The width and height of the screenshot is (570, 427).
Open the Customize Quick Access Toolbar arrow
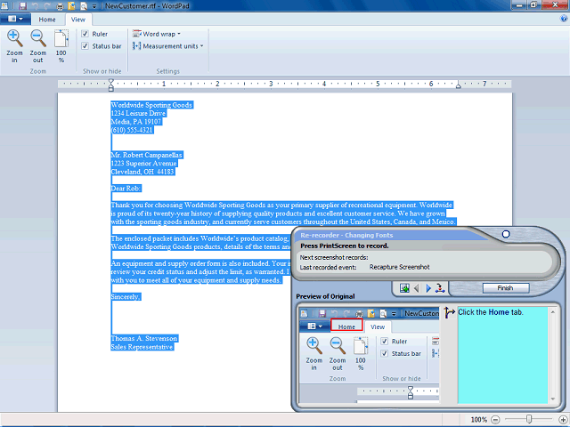94,6
